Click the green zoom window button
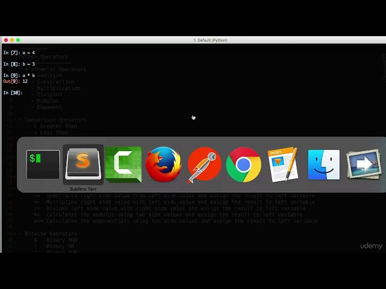The width and height of the screenshot is (386, 289). pyautogui.click(x=18, y=40)
